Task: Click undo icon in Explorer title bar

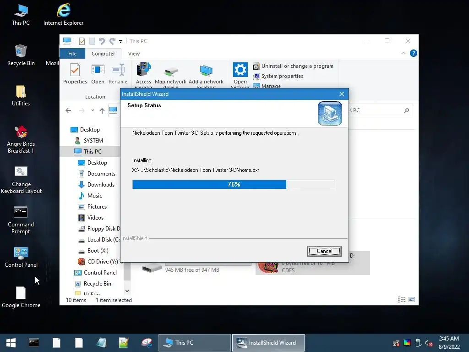Action: point(102,41)
